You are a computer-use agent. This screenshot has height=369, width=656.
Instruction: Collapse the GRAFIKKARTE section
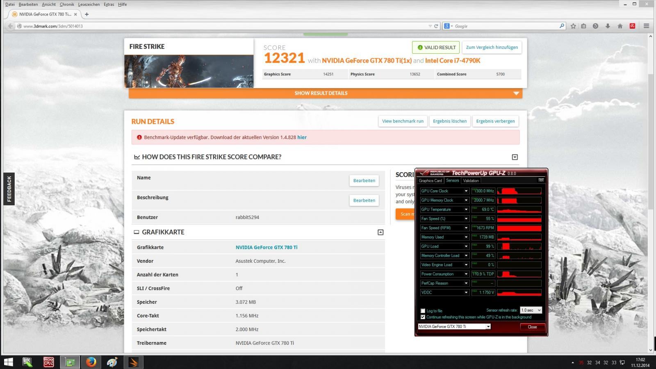[x=380, y=232]
